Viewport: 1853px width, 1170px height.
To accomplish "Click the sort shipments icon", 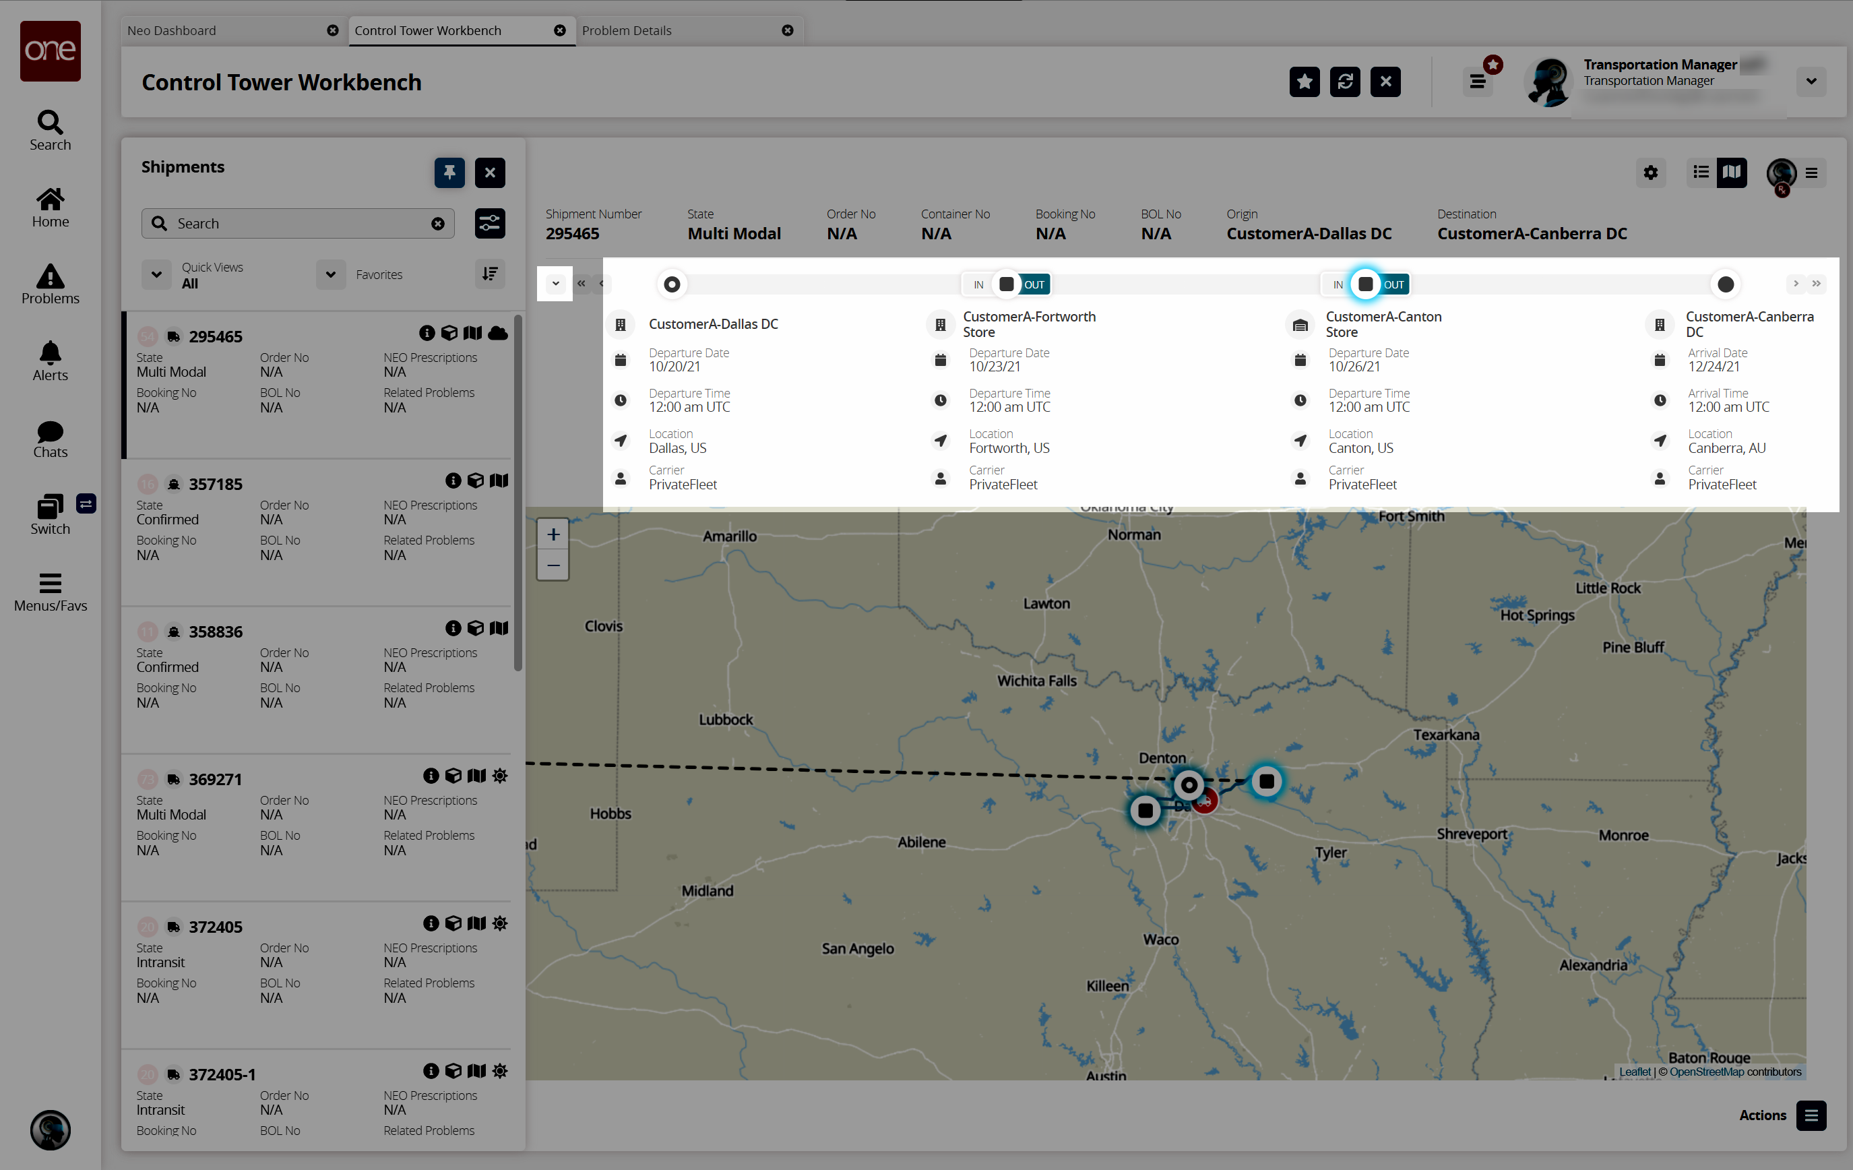I will [x=489, y=274].
